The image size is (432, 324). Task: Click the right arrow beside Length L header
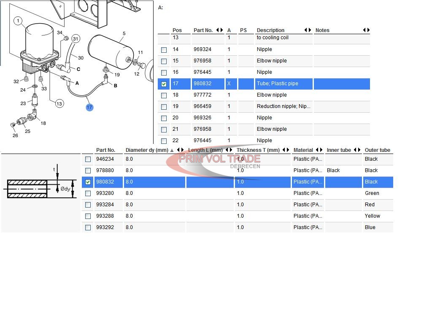click(231, 150)
